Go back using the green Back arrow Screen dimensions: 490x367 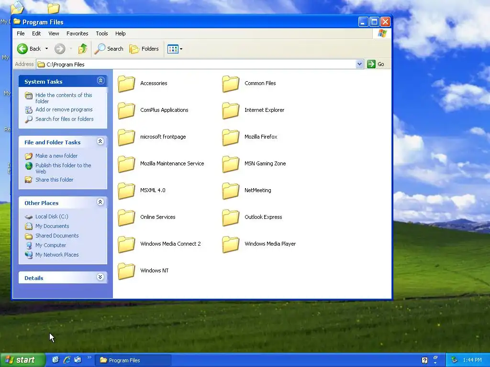22,49
